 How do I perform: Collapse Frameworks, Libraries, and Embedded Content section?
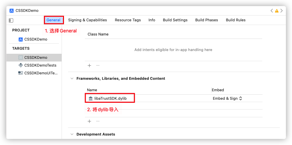72,78
